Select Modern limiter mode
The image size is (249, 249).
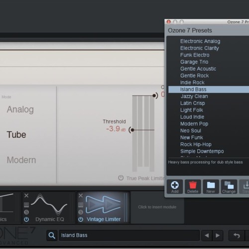pos(21,160)
